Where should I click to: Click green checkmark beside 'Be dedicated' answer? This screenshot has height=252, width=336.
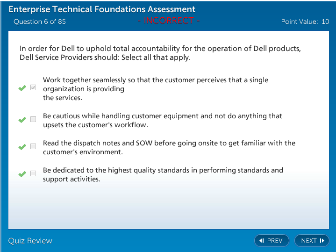(22, 174)
